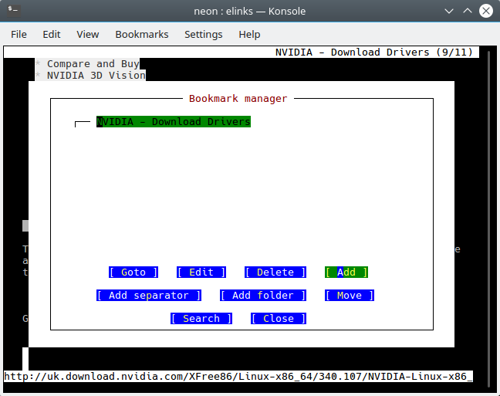Click the Add separator button
The width and height of the screenshot is (500, 396).
[x=149, y=296]
